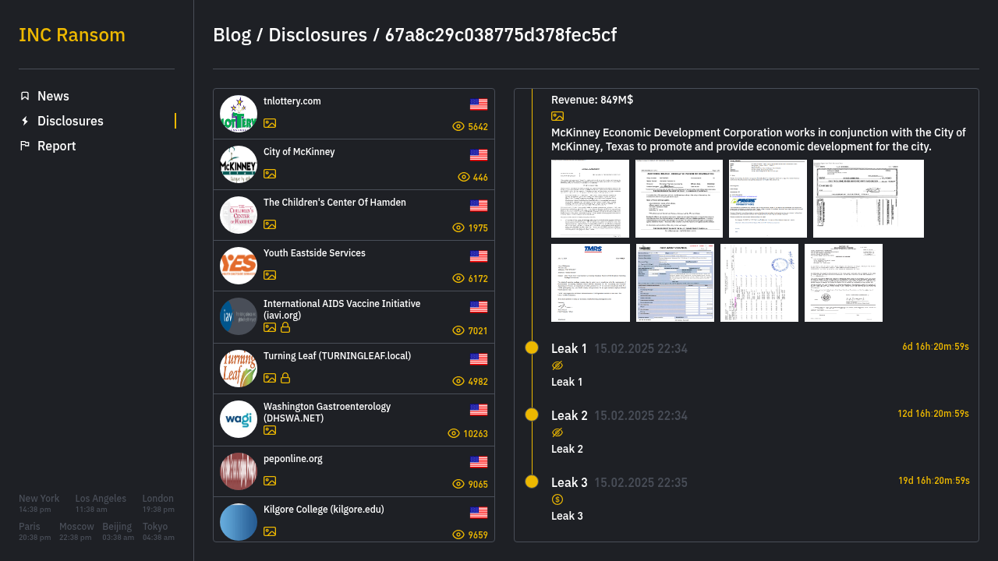This screenshot has width=998, height=561.
Task: Click the image icon below Revenue 849M$
Action: click(557, 116)
